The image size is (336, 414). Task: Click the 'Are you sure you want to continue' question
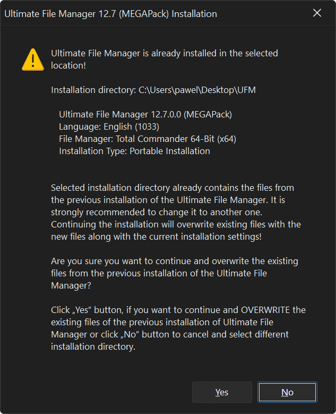coord(174,261)
